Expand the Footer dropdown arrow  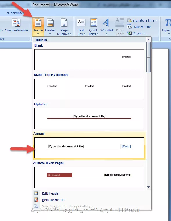tap(50, 34)
